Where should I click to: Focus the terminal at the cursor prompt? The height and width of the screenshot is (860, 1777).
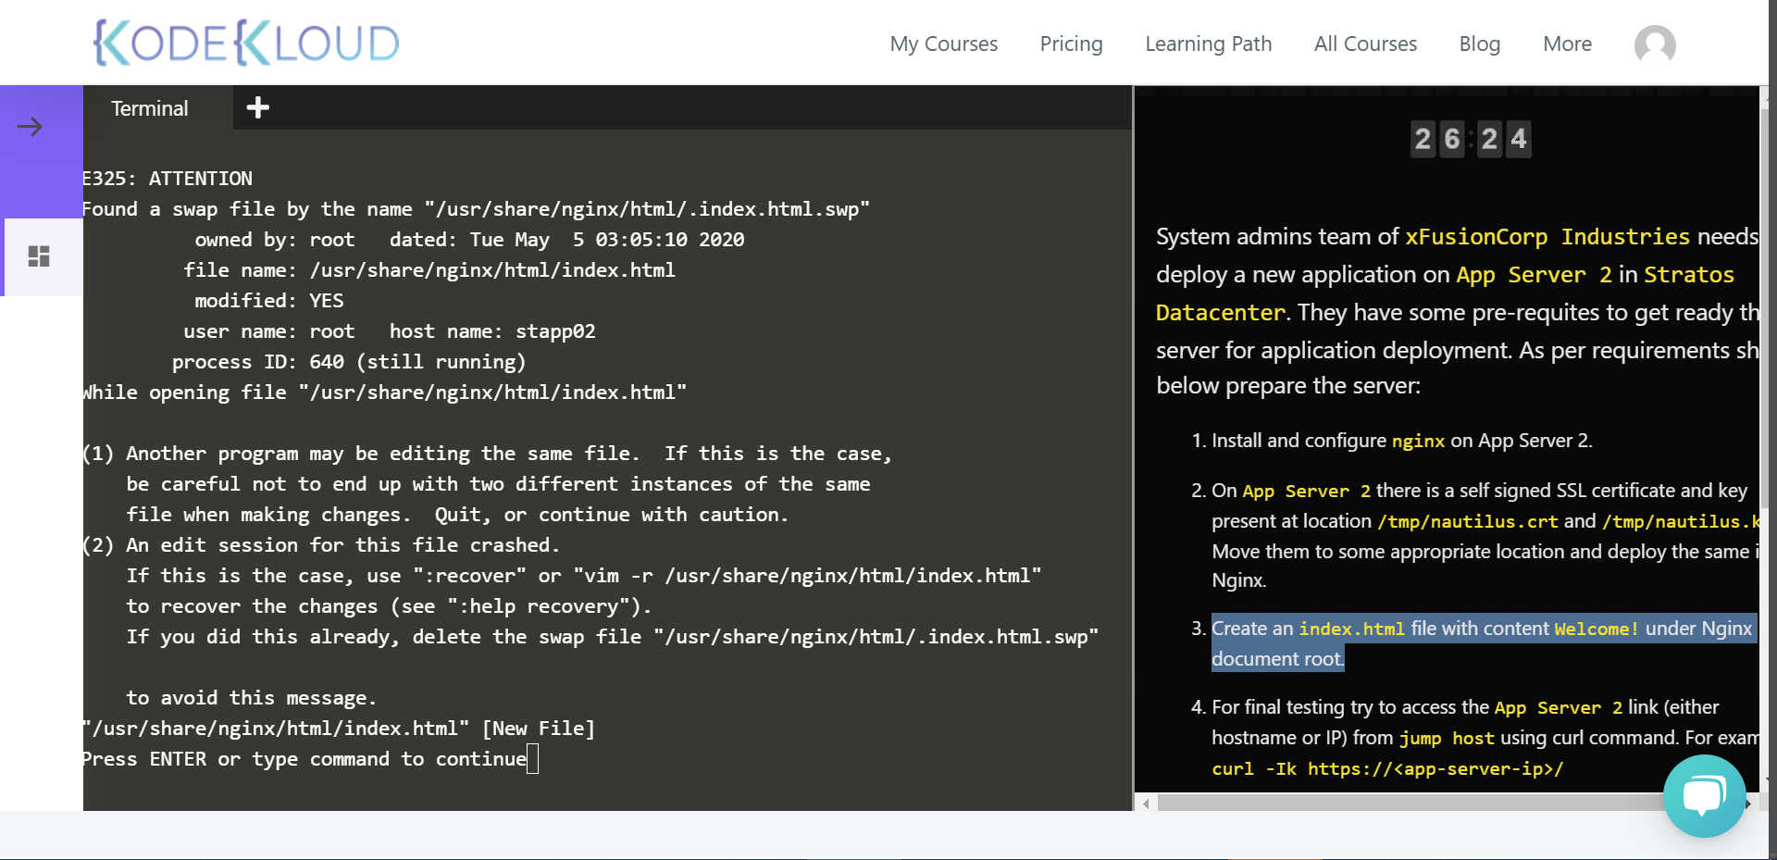click(532, 760)
